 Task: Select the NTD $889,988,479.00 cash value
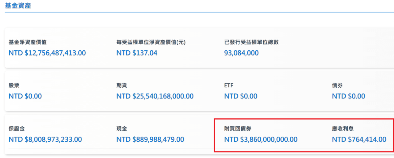pyautogui.click(x=150, y=140)
